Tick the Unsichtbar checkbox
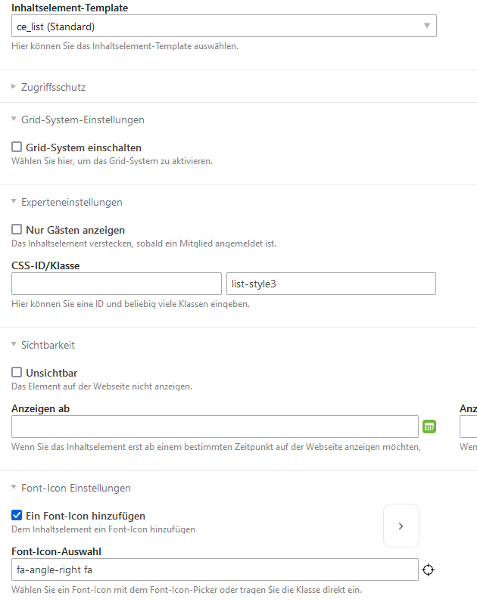Viewport: 477px width, 605px height. click(17, 372)
